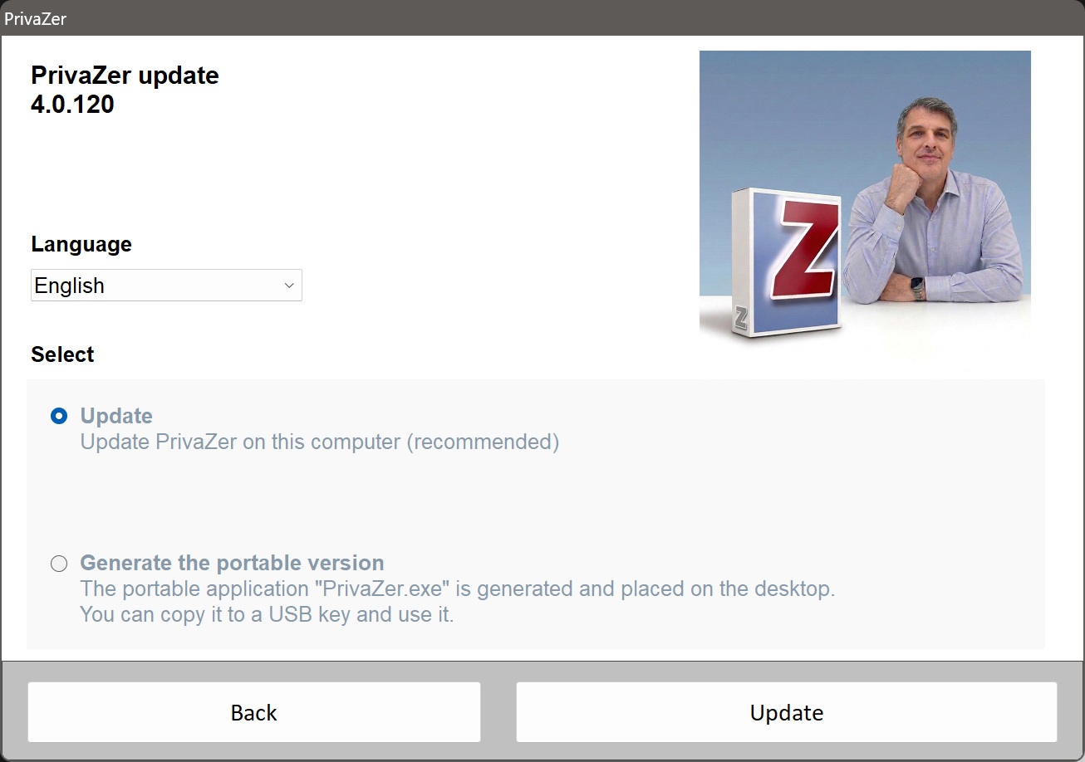The width and height of the screenshot is (1085, 762).
Task: Click the Language dropdown chevron arrow
Action: pos(289,286)
